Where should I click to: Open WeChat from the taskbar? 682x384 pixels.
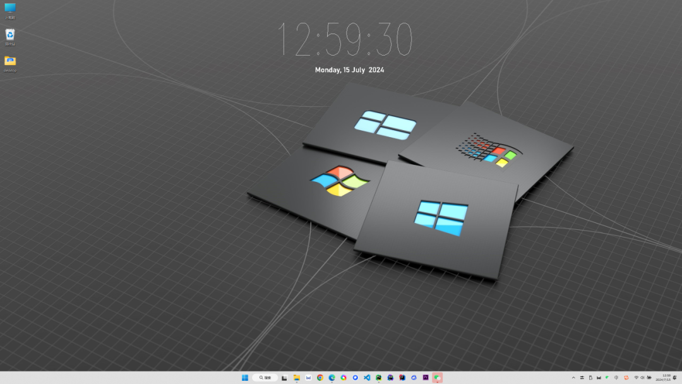[x=438, y=378]
